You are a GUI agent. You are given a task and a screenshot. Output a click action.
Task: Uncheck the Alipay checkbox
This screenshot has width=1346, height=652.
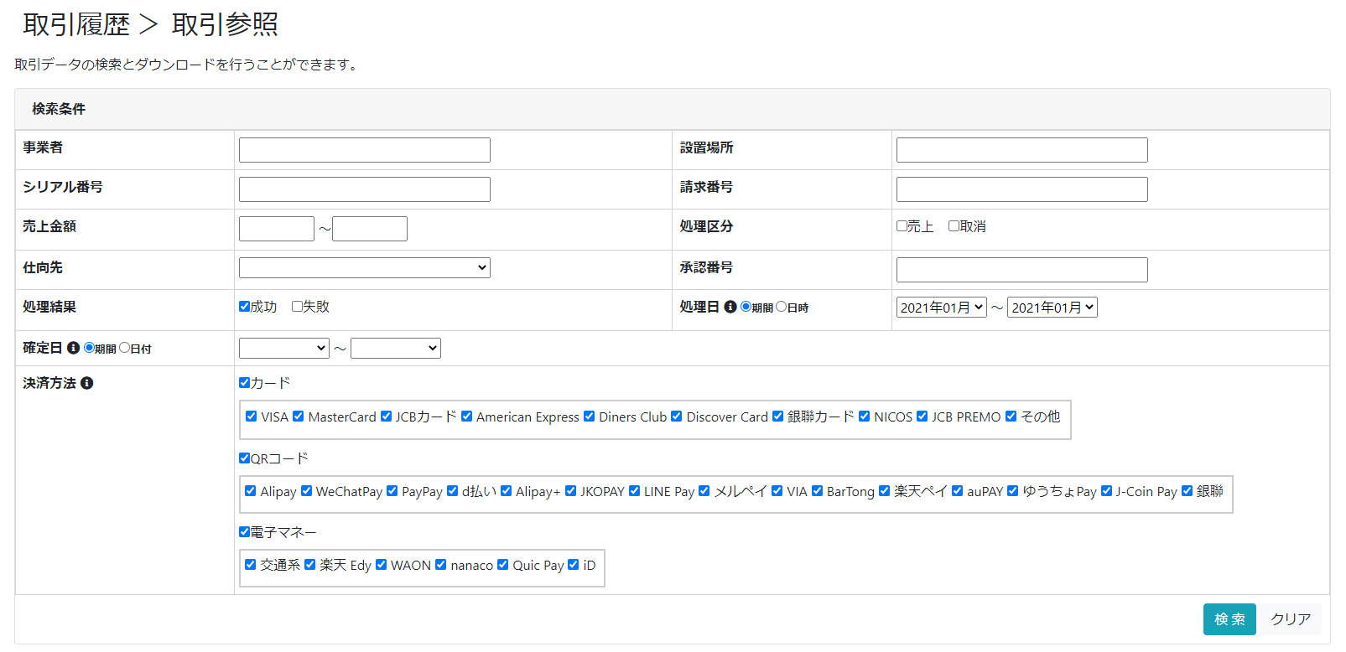[250, 491]
